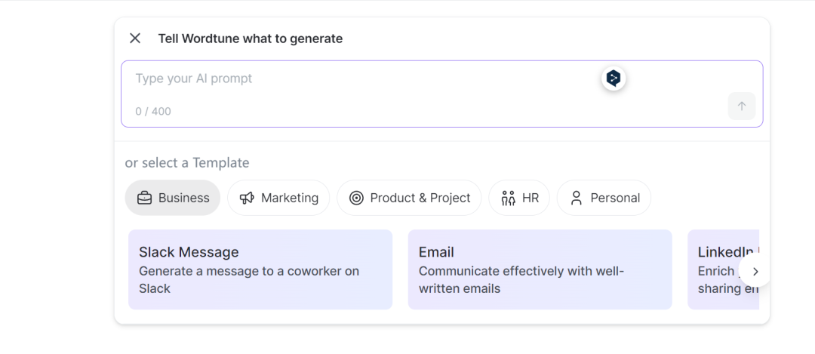The width and height of the screenshot is (815, 354).
Task: Show more templates with the right chevron
Action: click(x=755, y=271)
